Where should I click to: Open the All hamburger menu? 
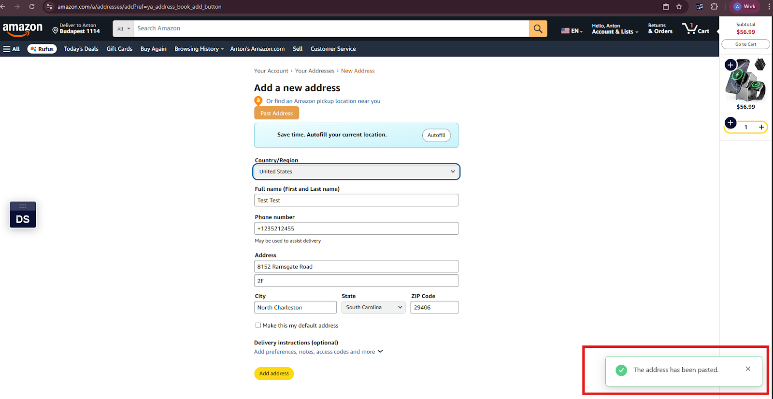pos(12,49)
